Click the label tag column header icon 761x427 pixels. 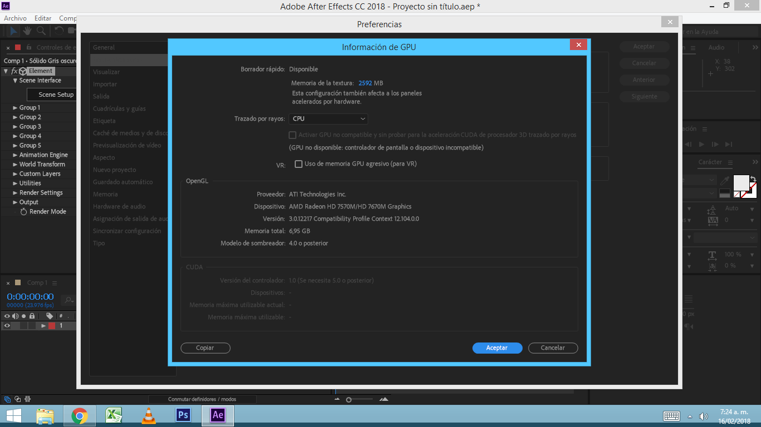click(50, 316)
